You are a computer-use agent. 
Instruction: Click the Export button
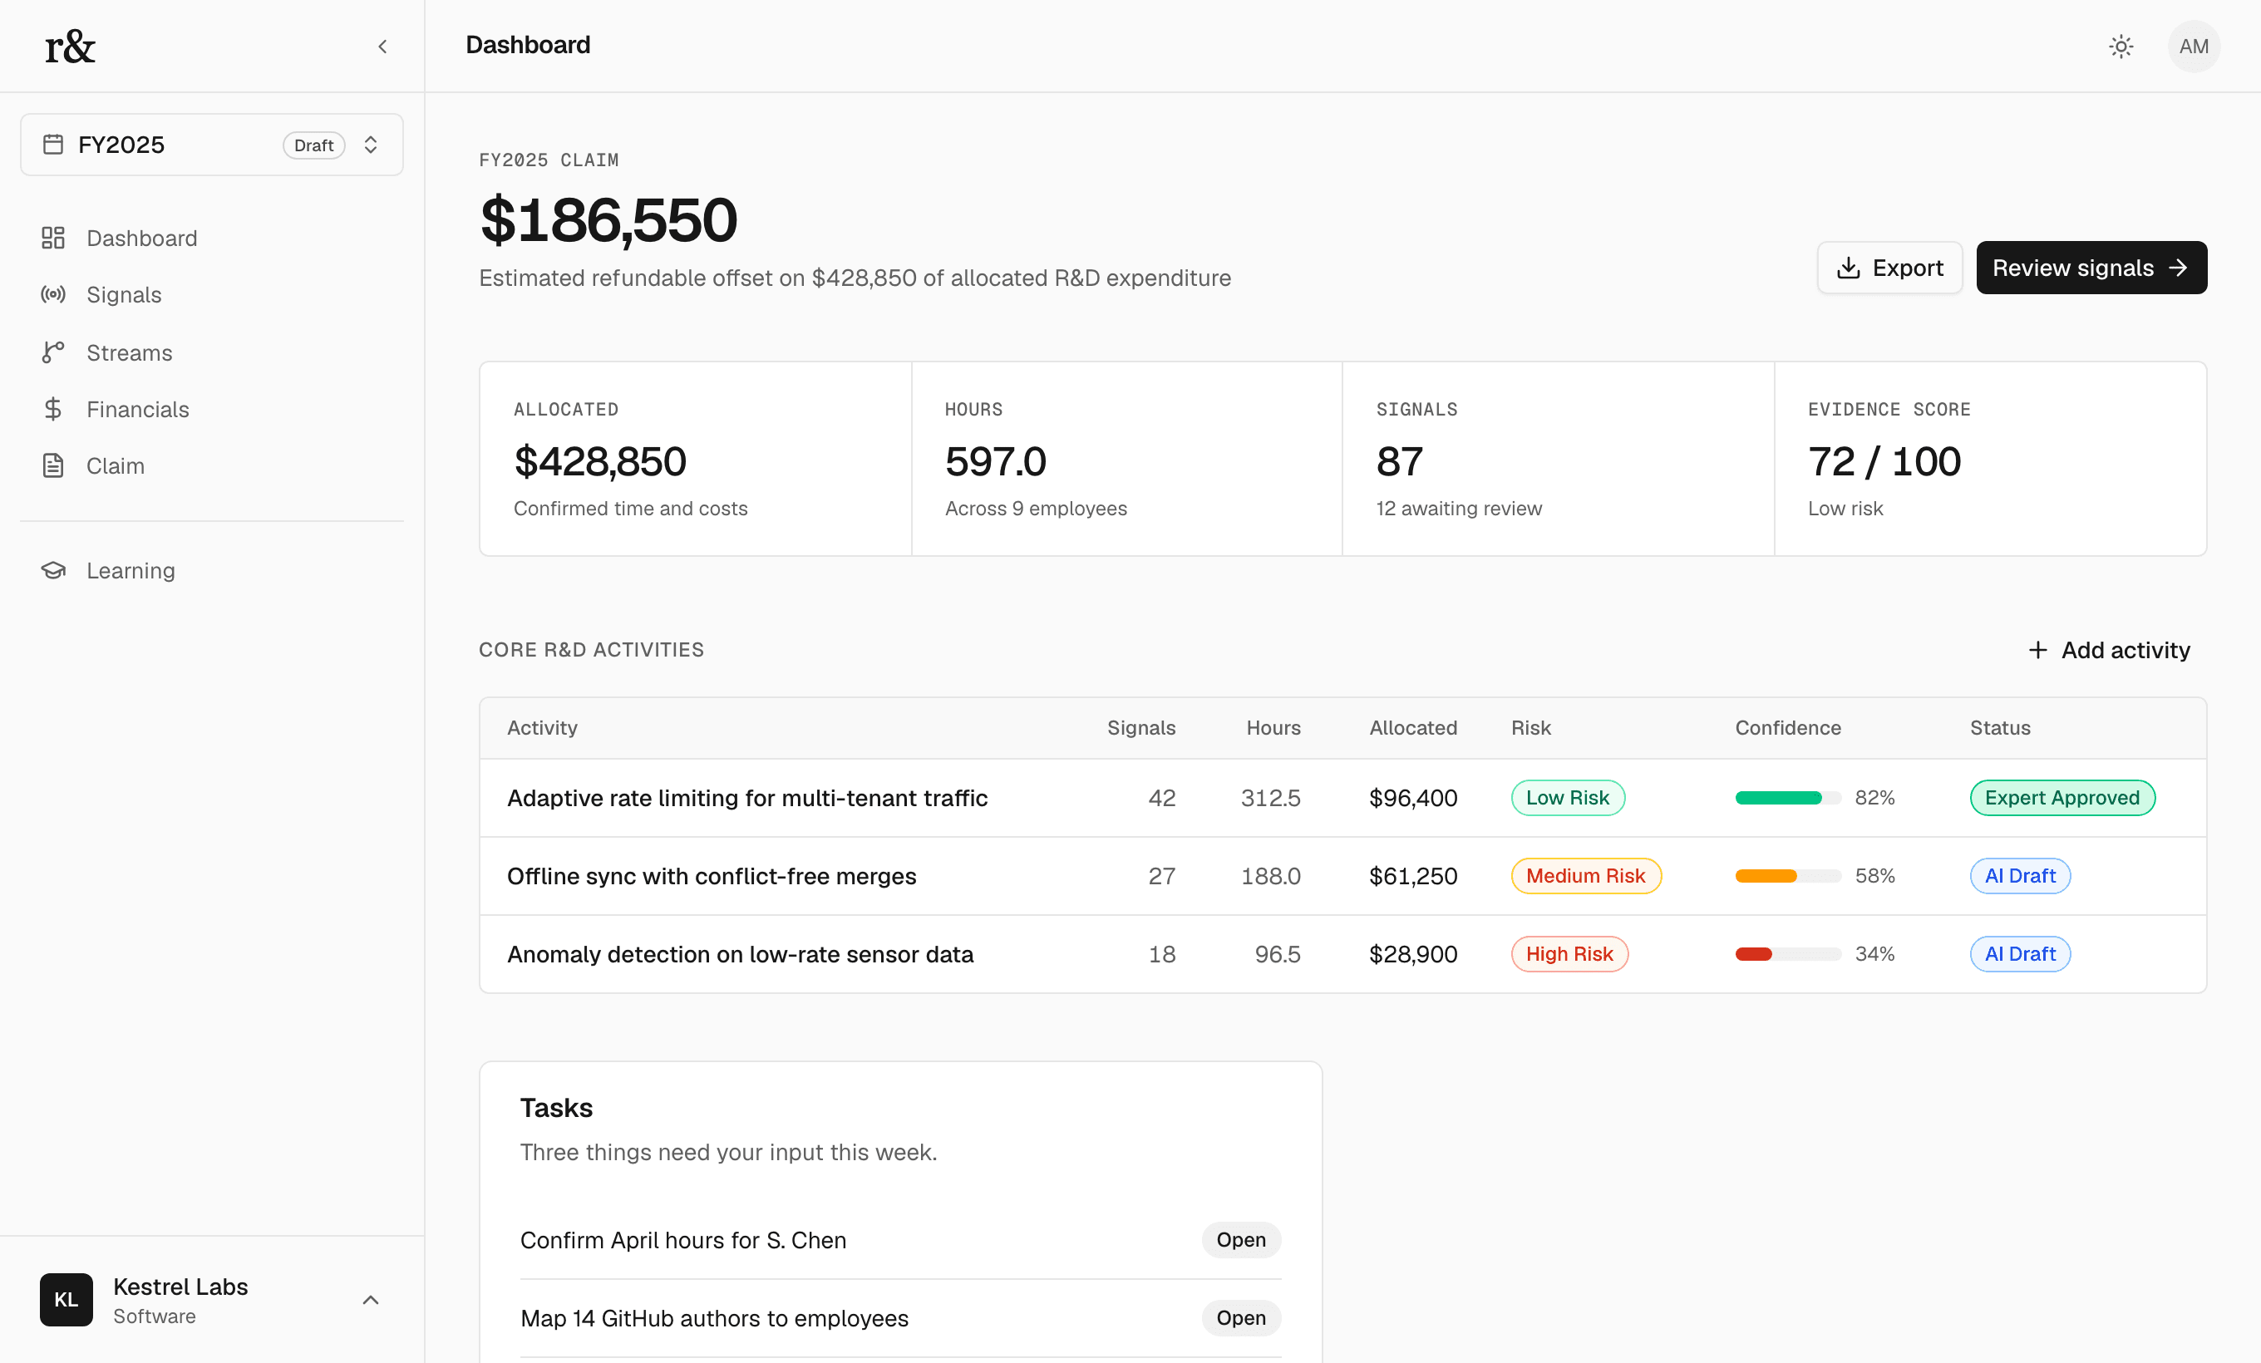click(x=1889, y=268)
